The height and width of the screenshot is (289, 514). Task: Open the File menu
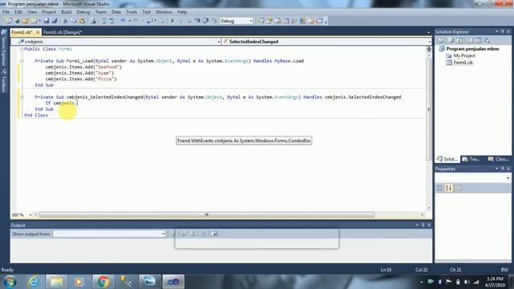[6, 12]
